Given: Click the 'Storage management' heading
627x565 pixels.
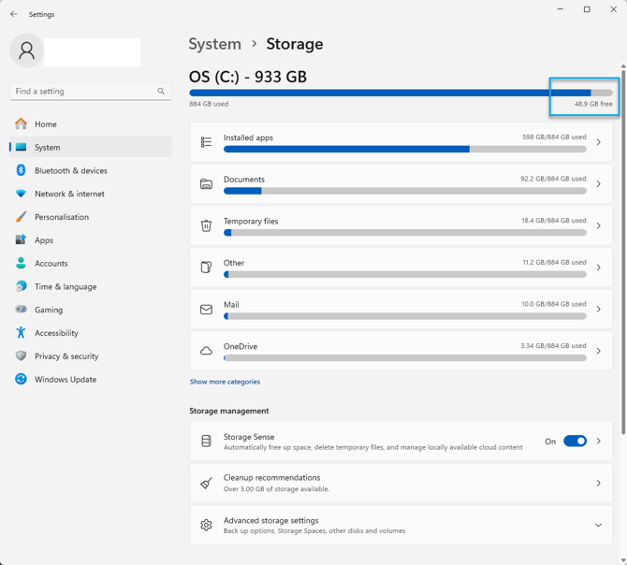Looking at the screenshot, I should [x=229, y=411].
